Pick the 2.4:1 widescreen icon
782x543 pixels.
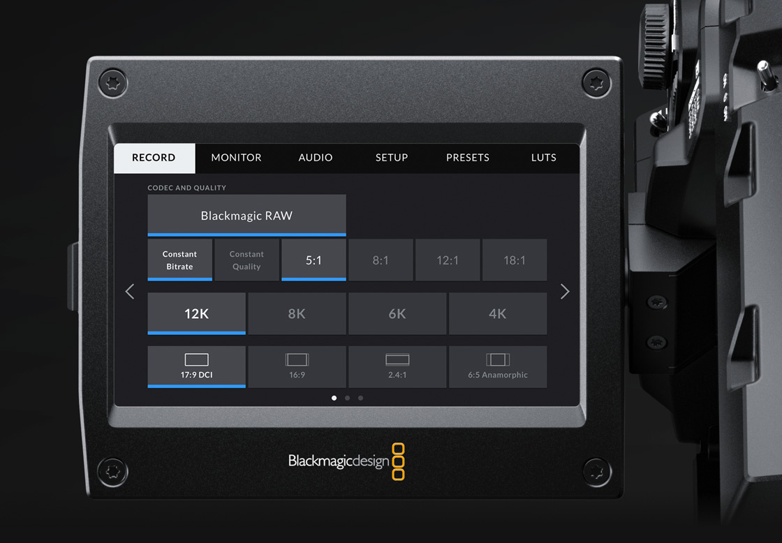397,366
